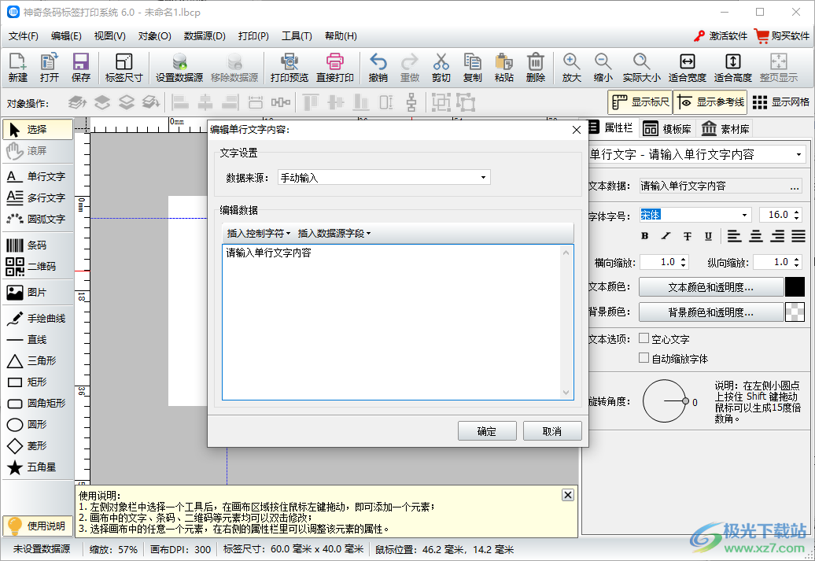
Task: Select the 条码 barcode tool
Action: coord(38,245)
